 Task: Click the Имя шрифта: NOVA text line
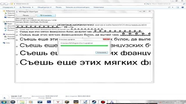(x=24, y=18)
